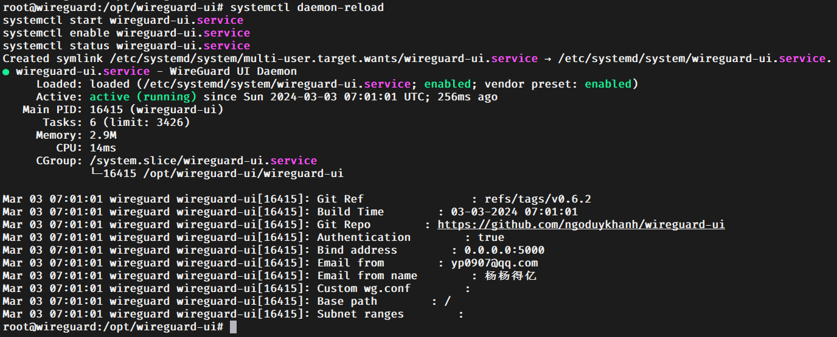Click the Main PID 16415 value
The image size is (837, 337).
[156, 109]
